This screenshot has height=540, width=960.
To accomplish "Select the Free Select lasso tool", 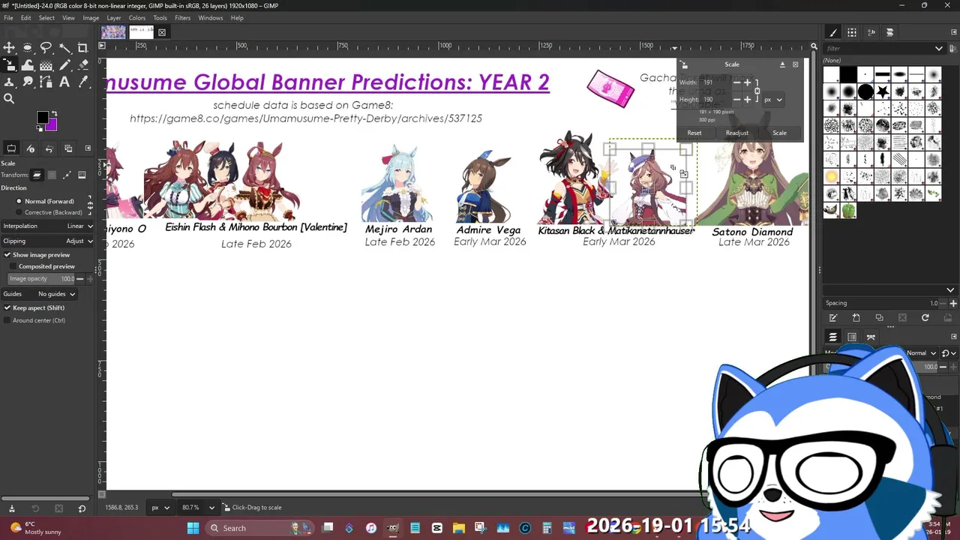I will coord(46,47).
